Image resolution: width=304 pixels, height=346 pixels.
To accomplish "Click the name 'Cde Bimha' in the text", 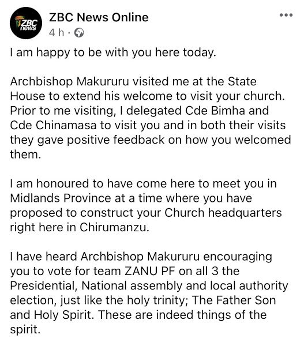I will pos(215,111).
